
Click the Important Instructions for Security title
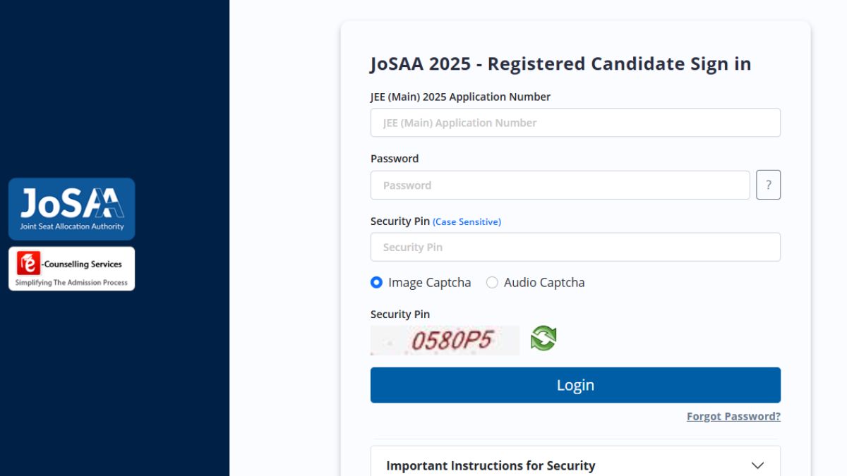[x=491, y=465]
